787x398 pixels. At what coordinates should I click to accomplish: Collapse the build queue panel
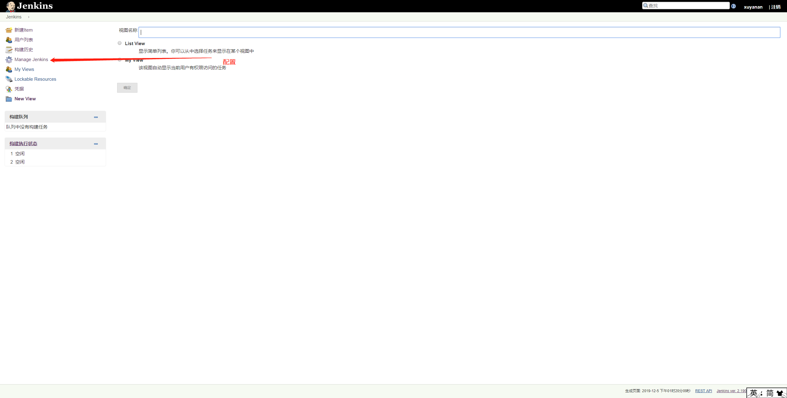(96, 117)
